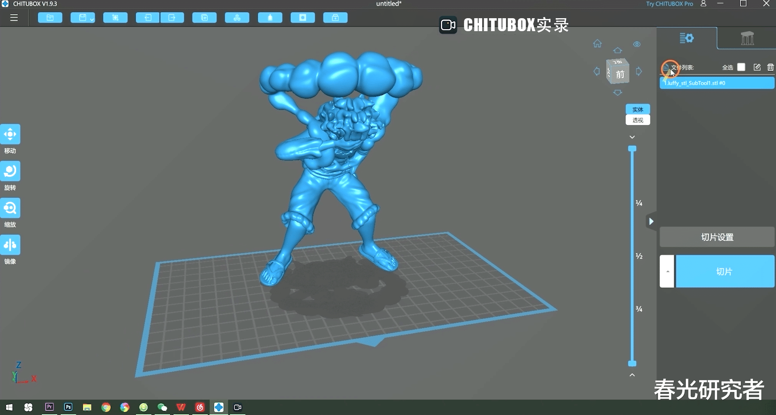776x415 pixels.
Task: Open Premiere Pro from taskbar
Action: pos(49,407)
